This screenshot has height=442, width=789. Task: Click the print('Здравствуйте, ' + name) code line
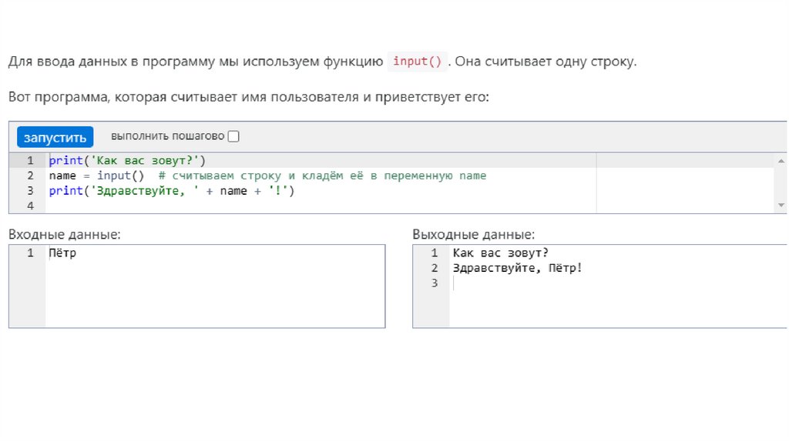pyautogui.click(x=171, y=191)
